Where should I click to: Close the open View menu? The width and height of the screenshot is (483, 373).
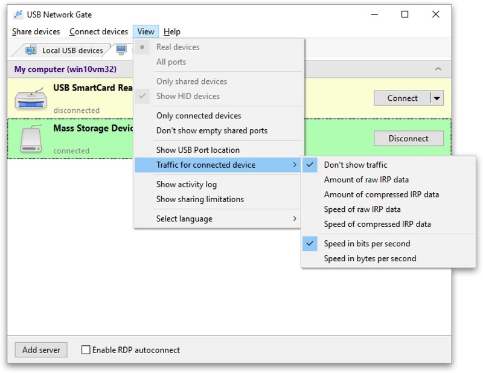pyautogui.click(x=146, y=32)
